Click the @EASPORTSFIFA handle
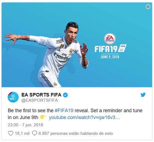Image resolution: width=154 pixels, height=142 pixels. pyautogui.click(x=40, y=100)
